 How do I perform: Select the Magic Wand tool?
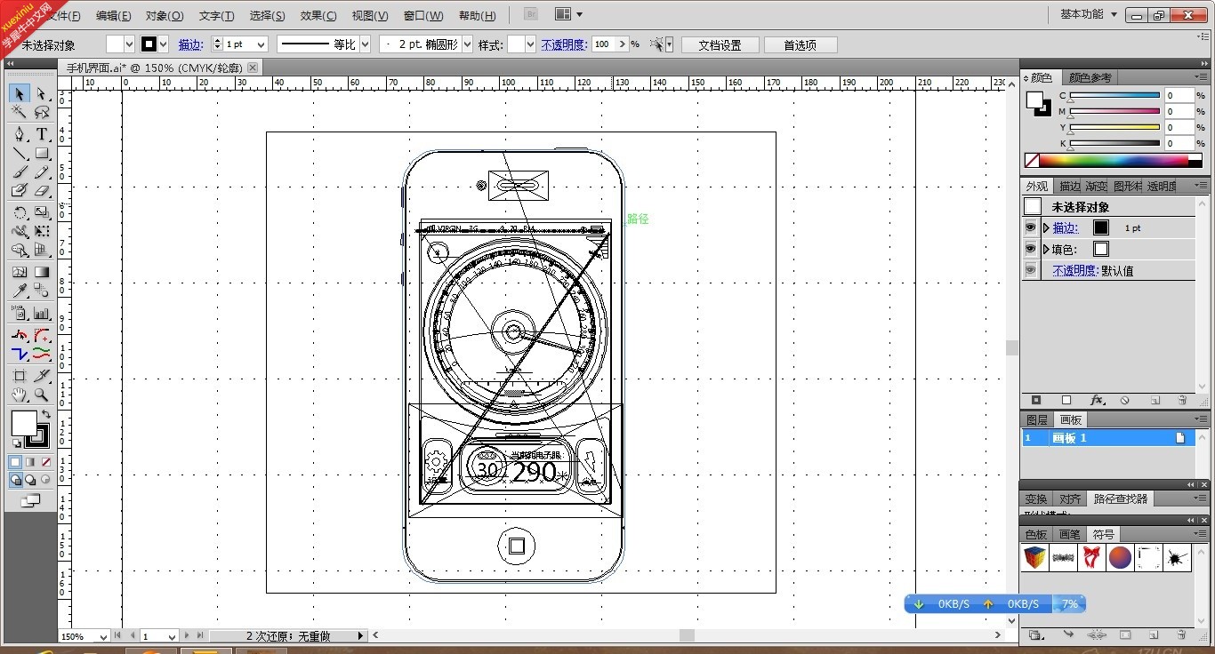[x=20, y=113]
